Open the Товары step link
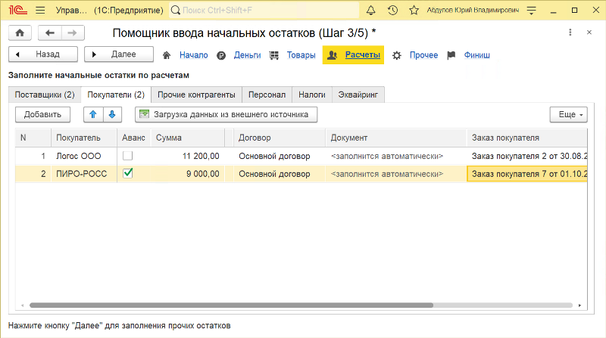The width and height of the screenshot is (606, 338). 301,55
